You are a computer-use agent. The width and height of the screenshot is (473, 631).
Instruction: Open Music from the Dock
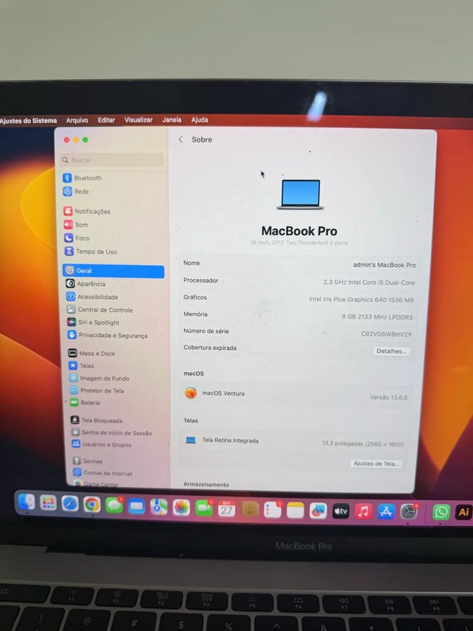coord(364,512)
